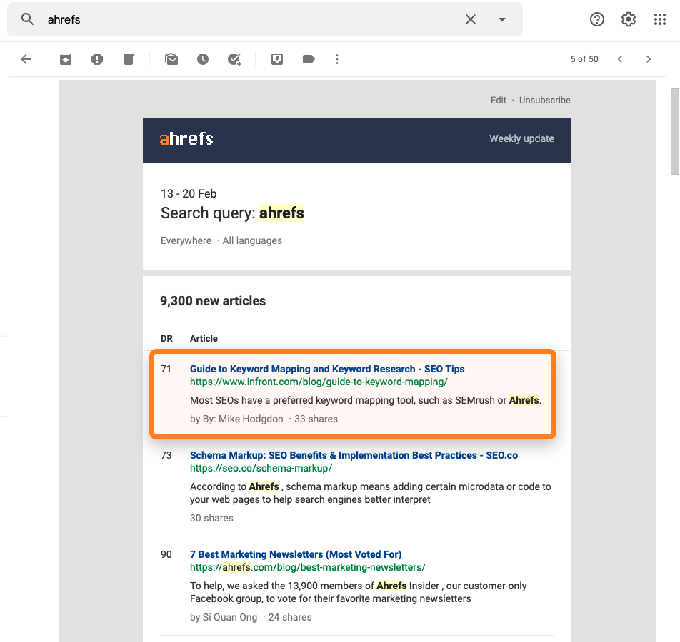Expand the search options dropdown arrow

(502, 19)
